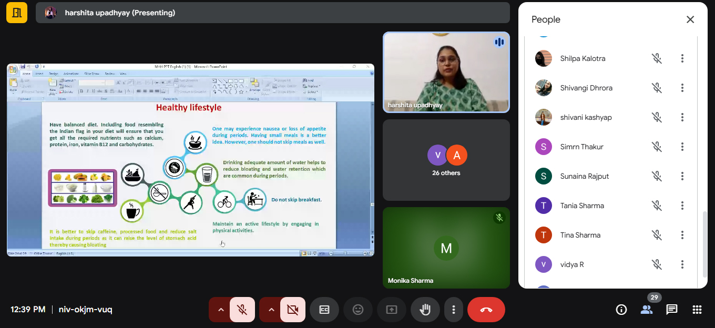Click the People list scrollbar
Viewport: 715px width, 328px height.
coord(704,244)
